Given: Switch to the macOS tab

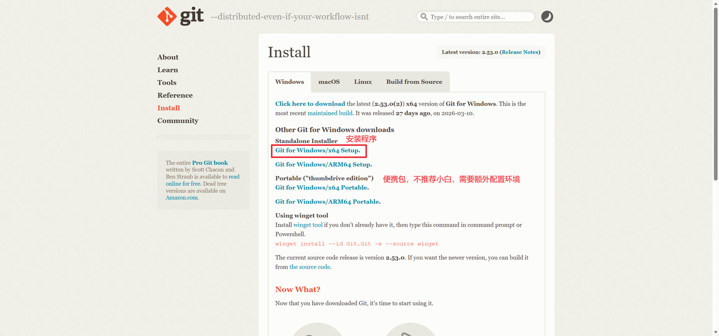Looking at the screenshot, I should [329, 82].
